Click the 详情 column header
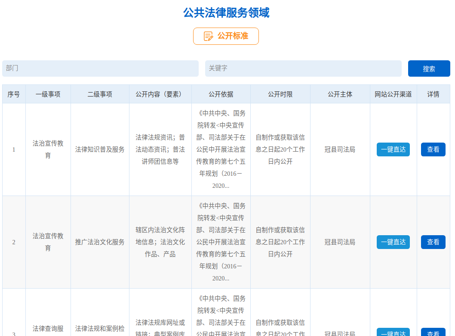455x336 pixels. pyautogui.click(x=433, y=94)
